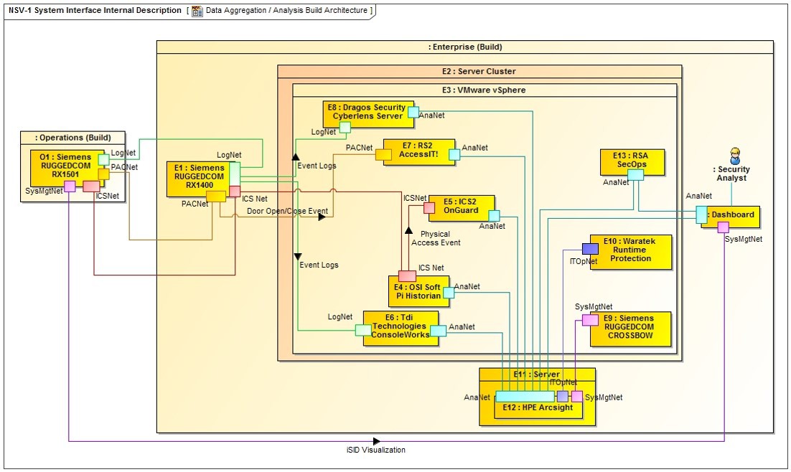Select the O1 Siemens RUGGEDCOM RX1501 block
Viewport: 791px width, 472px height.
pos(67,169)
